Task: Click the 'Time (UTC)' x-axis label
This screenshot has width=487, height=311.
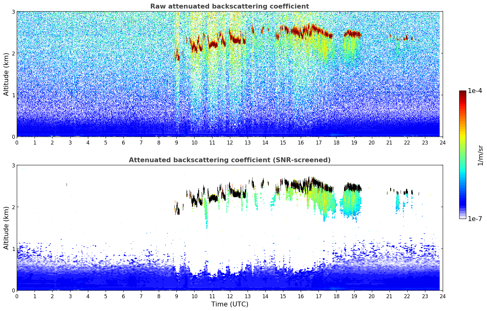Action: [230, 304]
